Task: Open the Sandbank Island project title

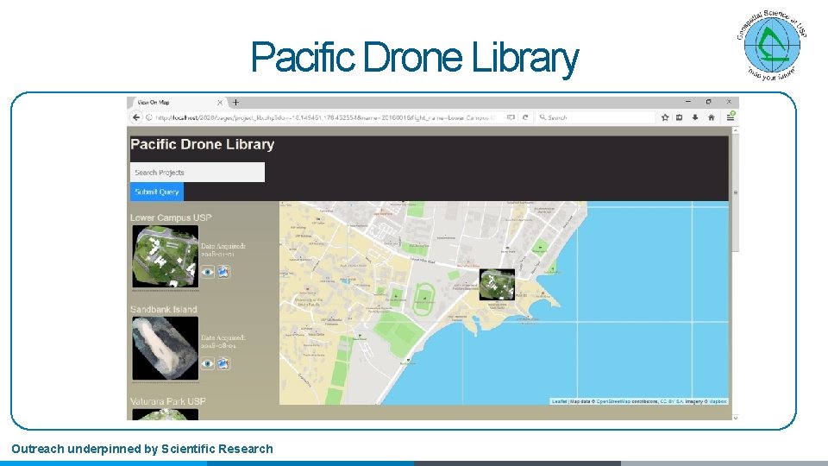Action: click(164, 309)
